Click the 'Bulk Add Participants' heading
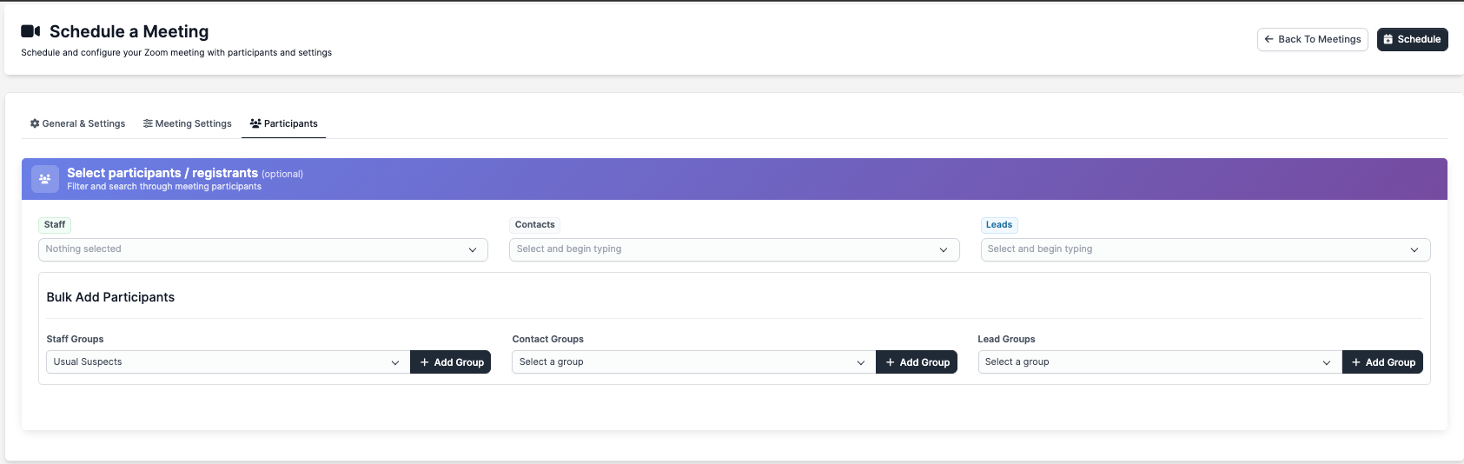This screenshot has height=464, width=1464. (x=110, y=297)
